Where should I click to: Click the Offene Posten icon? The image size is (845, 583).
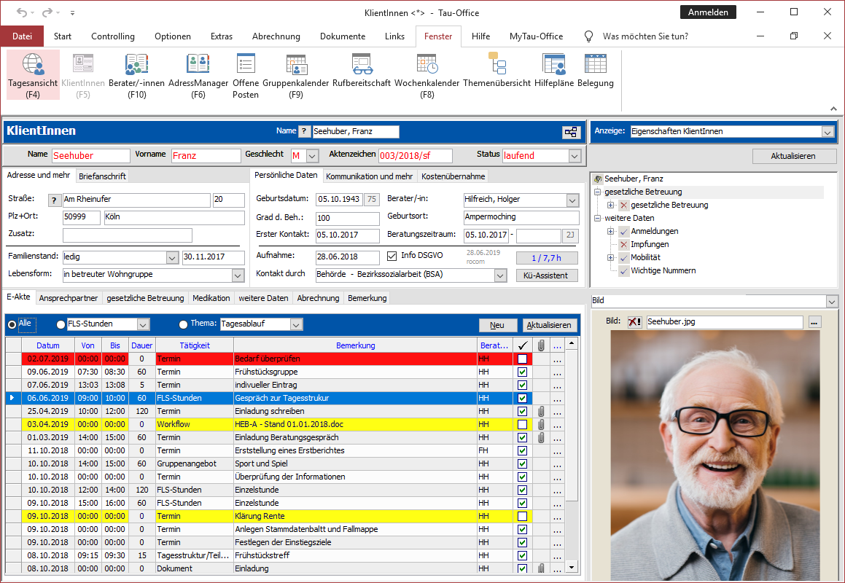point(245,73)
